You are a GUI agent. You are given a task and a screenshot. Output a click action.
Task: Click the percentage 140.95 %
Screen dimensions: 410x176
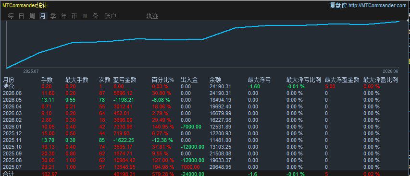pyautogui.click(x=163, y=127)
